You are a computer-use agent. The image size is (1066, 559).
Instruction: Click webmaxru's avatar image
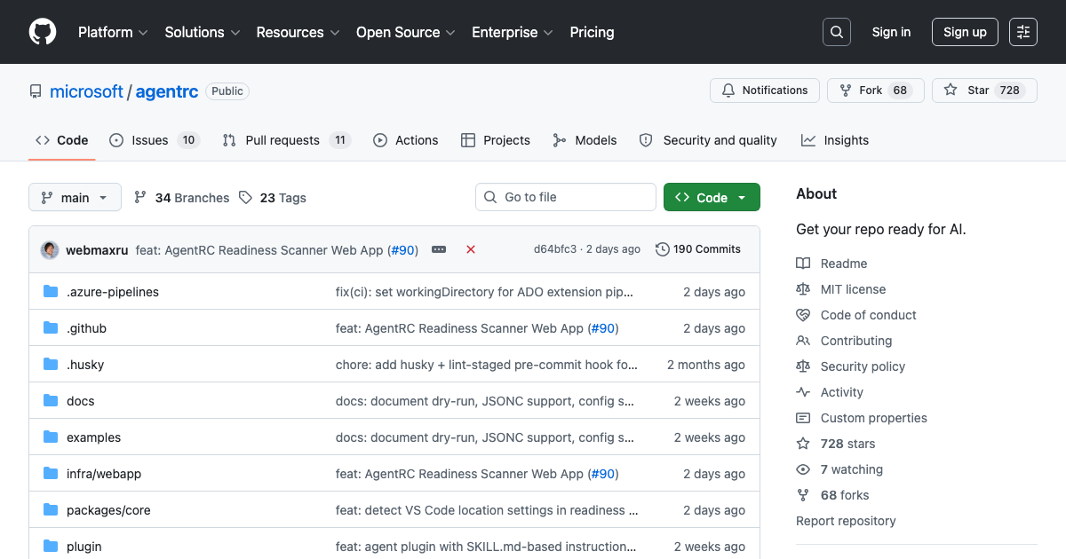pos(50,250)
